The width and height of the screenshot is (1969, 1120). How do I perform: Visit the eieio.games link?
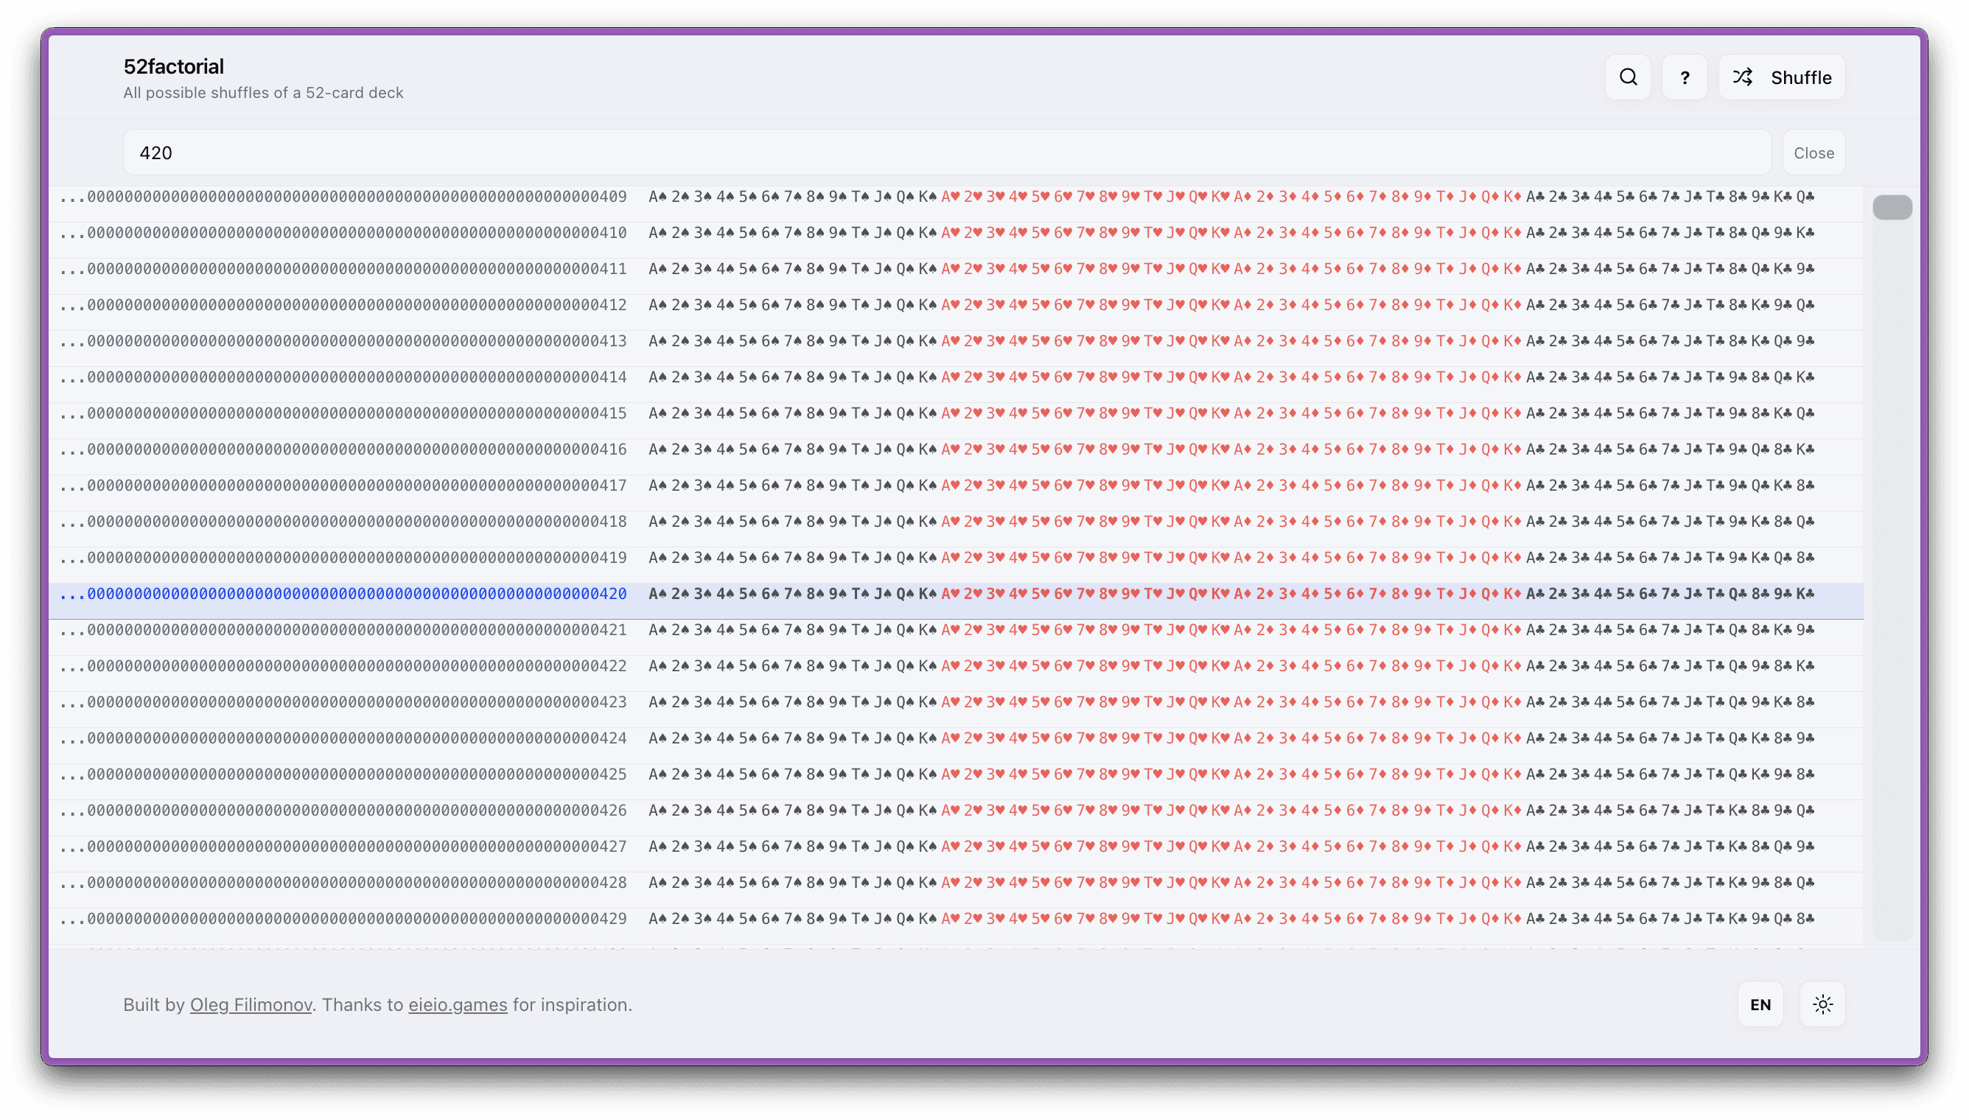click(457, 1004)
